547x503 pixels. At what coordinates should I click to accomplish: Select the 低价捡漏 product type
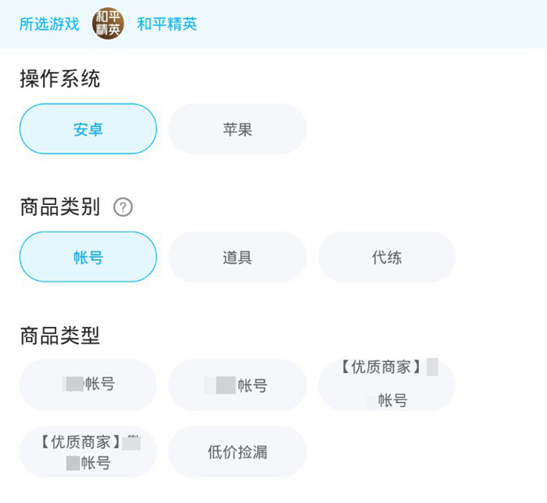[x=237, y=451]
